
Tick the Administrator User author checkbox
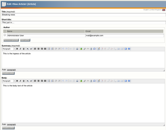5,35
